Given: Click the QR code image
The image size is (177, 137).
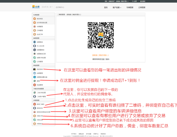Looking at the screenshot, I should 101,35.
